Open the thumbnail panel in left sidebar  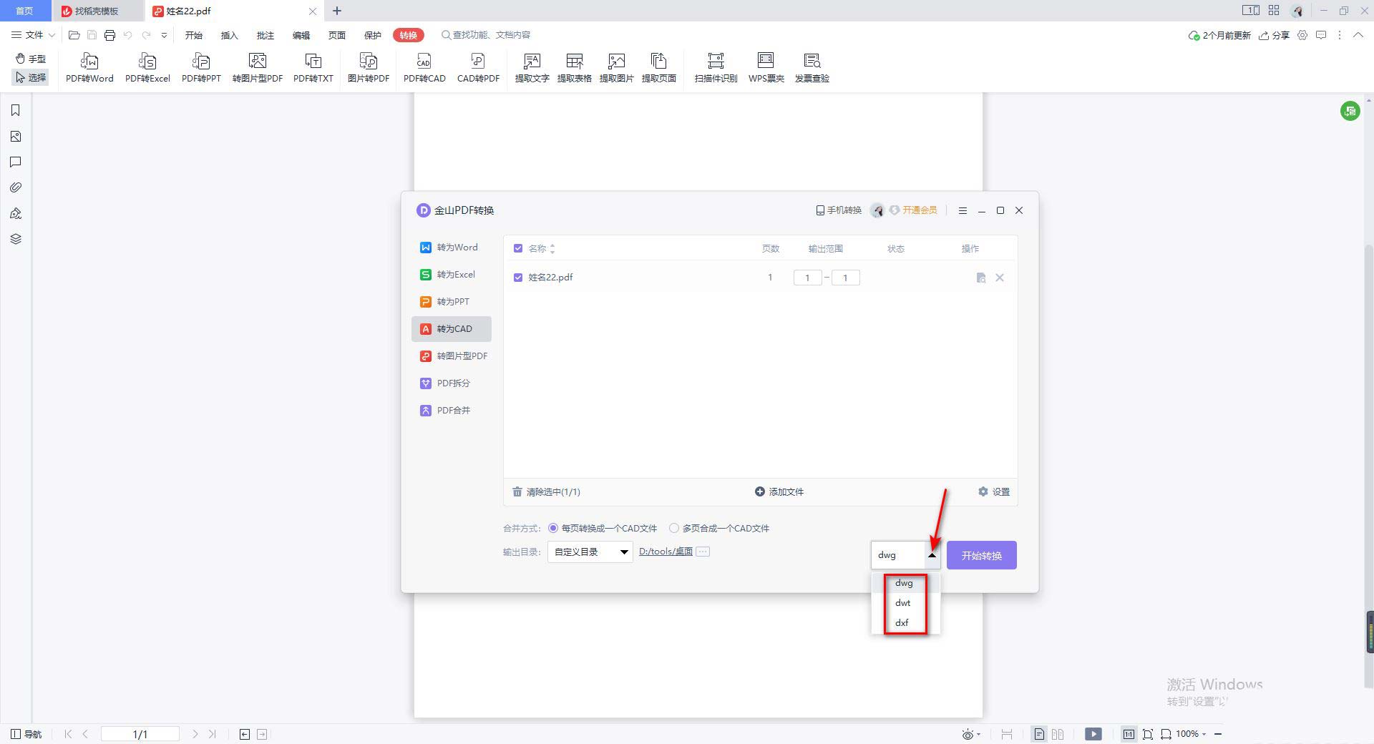point(15,136)
